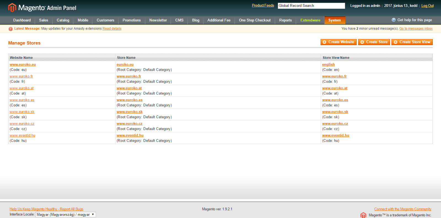
Task: Open store www.euroko.es in Store Name column
Action: tap(130, 100)
